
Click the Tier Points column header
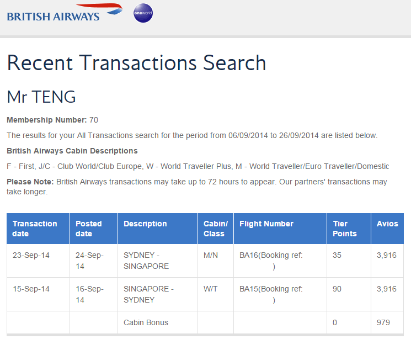click(x=349, y=229)
